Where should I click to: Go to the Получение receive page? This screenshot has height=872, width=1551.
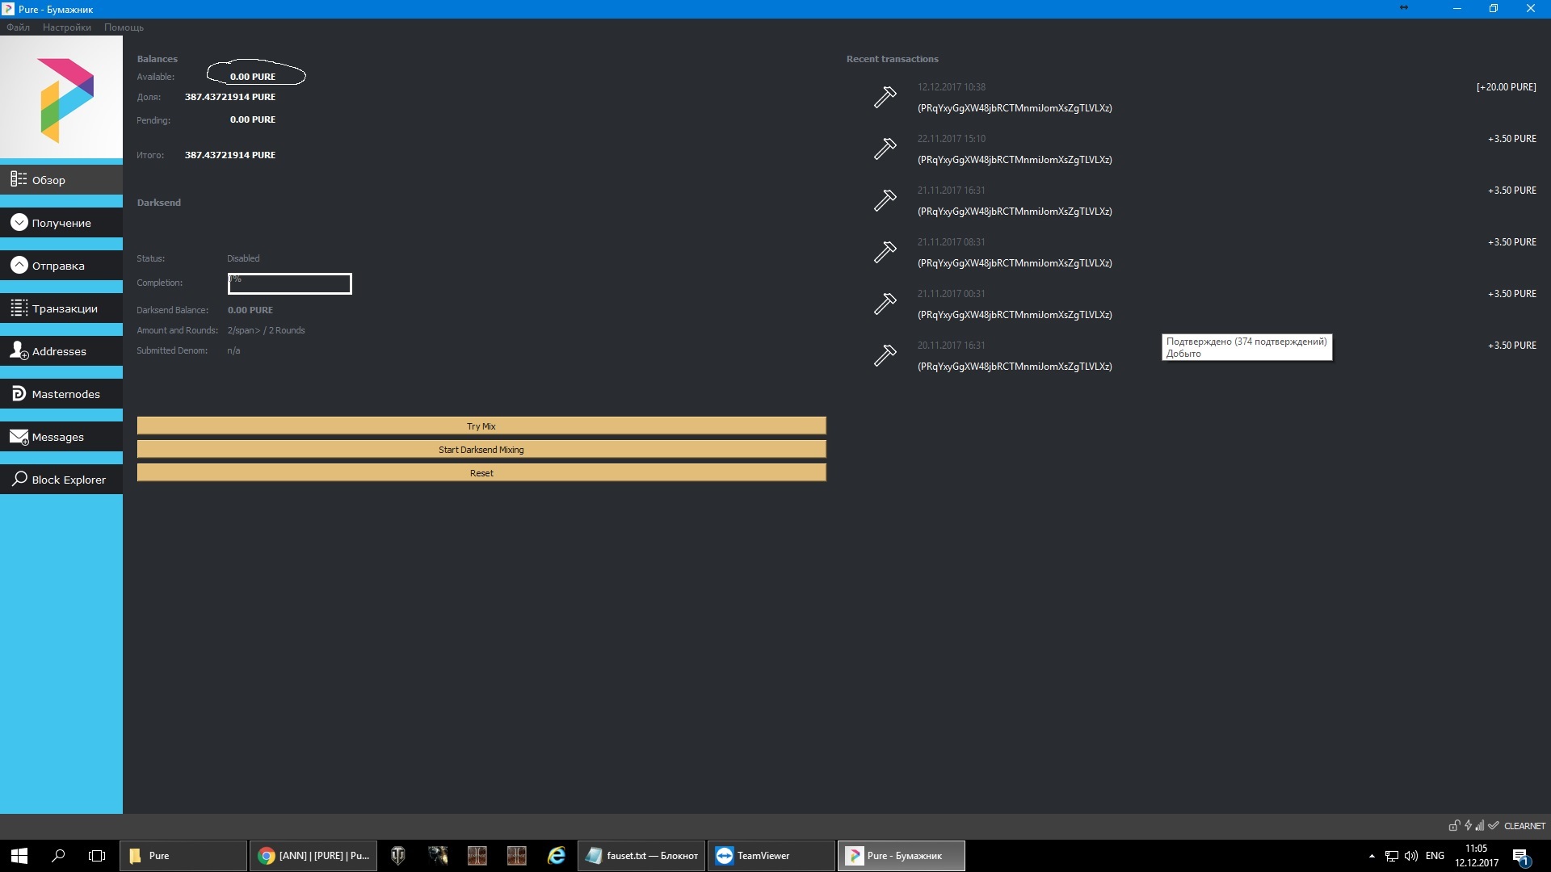(x=61, y=222)
